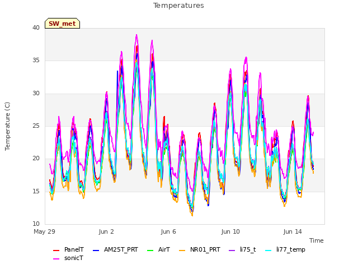Toggle NR01_PRT series via legend label
This screenshot has width=358, height=269.
(x=205, y=249)
